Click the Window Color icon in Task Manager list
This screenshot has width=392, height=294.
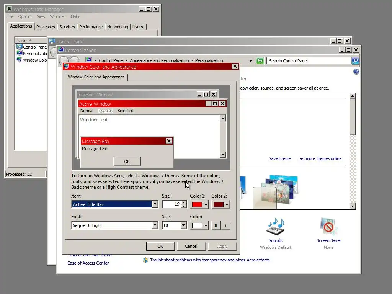[x=19, y=60]
